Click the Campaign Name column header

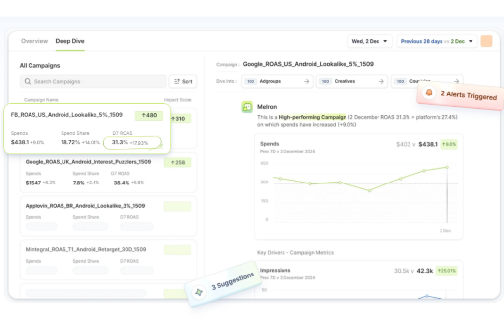(41, 100)
